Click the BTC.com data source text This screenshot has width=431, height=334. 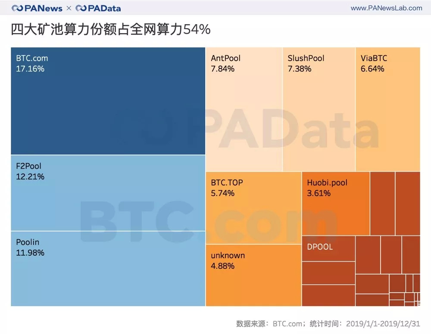288,323
